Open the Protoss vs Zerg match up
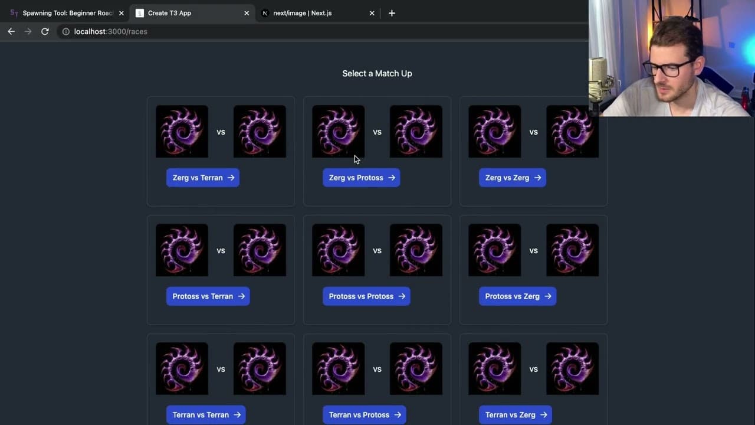Screen dimensions: 755x425 click(x=518, y=296)
